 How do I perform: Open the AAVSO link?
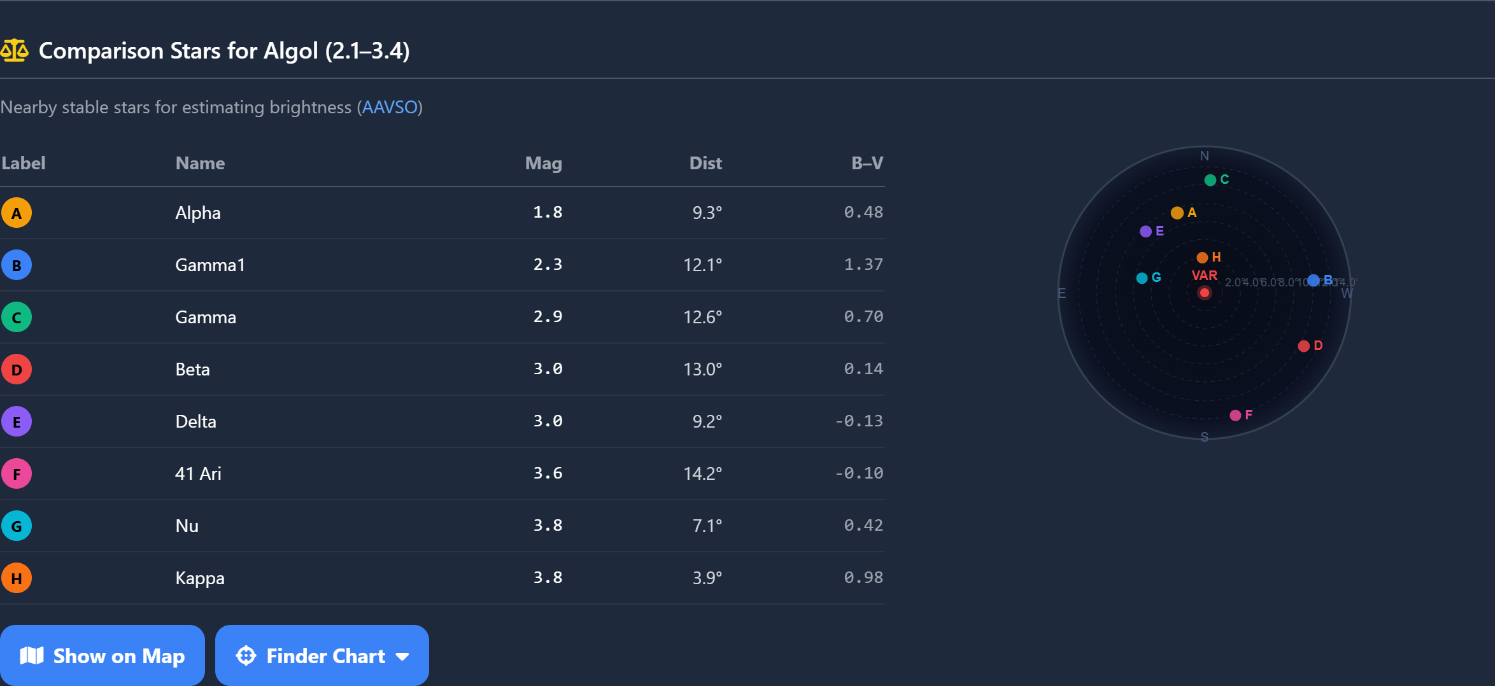click(x=390, y=107)
